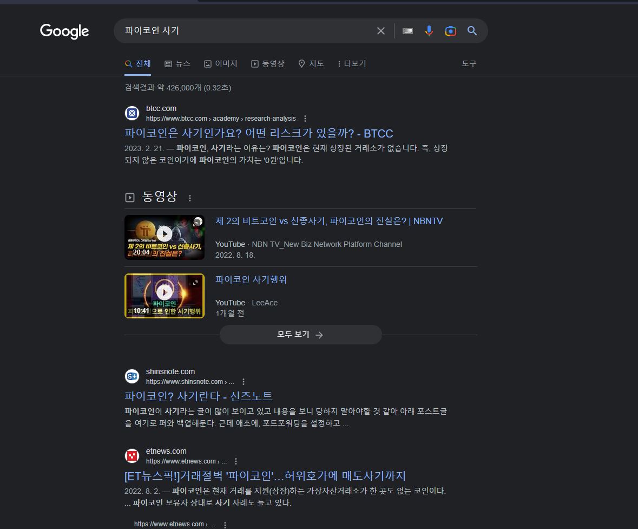Screen dimensions: 638x529
Task: Clear the search box with X
Action: click(381, 31)
